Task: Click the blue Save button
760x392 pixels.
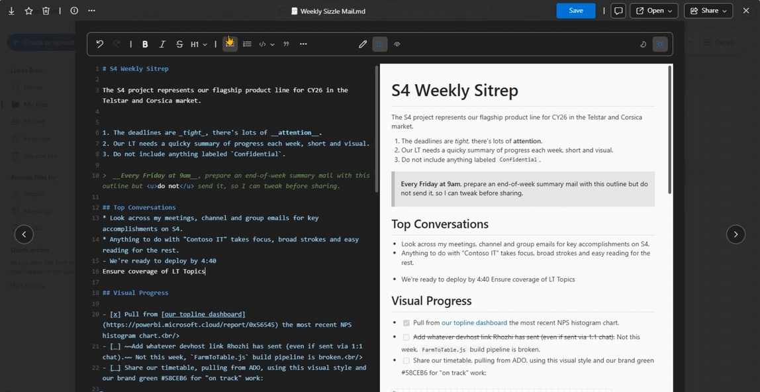Action: coord(575,11)
